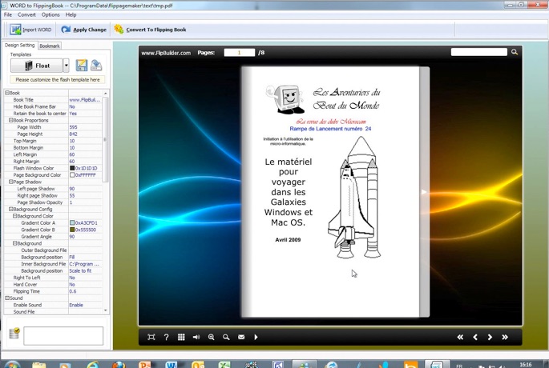The image size is (549, 368).
Task: Go to last page double-right arrow
Action: 505,337
